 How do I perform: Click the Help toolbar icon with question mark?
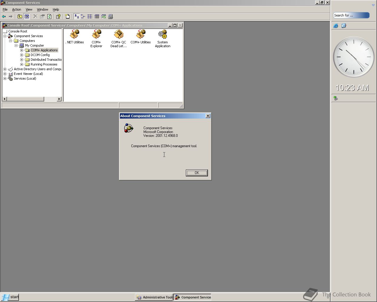[x=58, y=17]
